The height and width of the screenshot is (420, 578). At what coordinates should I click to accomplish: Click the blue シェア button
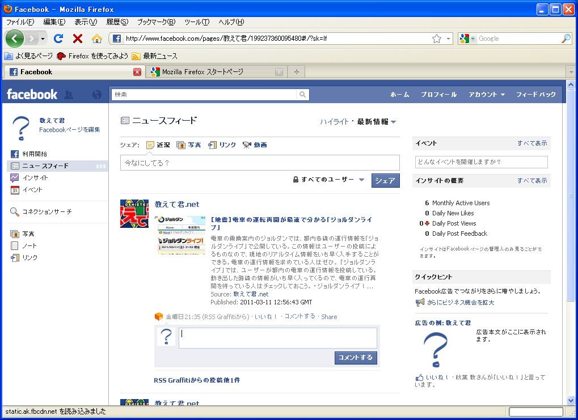coord(385,180)
